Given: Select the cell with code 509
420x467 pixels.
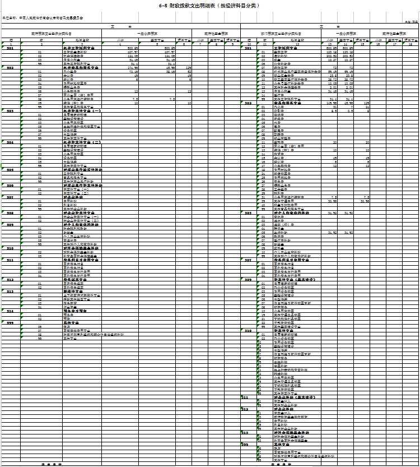Looking at the screenshot, I should (x=11, y=224).
